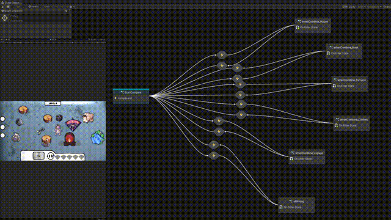The height and width of the screenshot is (220, 391).
Task: Select the top white radio circle in game view
Action: click(x=2, y=119)
